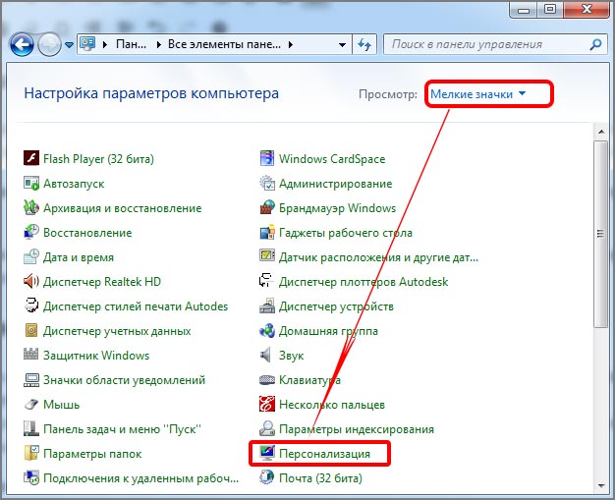The height and width of the screenshot is (500, 615).
Task: Click the Почта (32 бита) icon
Action: click(267, 478)
